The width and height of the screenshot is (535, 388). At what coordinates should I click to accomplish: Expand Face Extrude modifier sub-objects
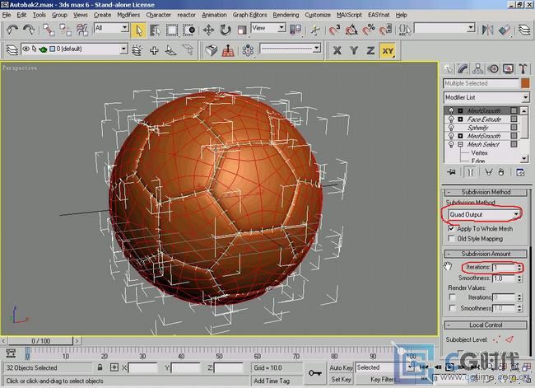460,119
